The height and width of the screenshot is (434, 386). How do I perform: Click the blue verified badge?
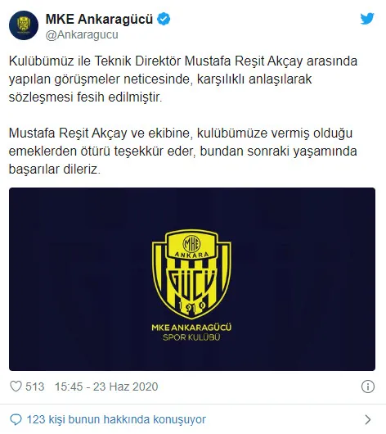coord(164,19)
